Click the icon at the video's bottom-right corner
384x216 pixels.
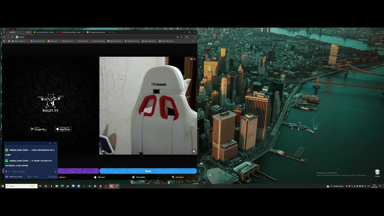point(194,151)
